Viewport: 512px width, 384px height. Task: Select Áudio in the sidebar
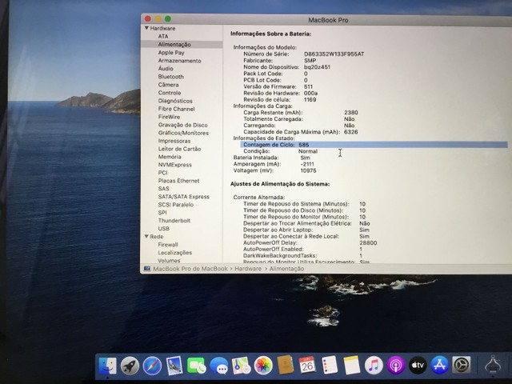pos(166,69)
